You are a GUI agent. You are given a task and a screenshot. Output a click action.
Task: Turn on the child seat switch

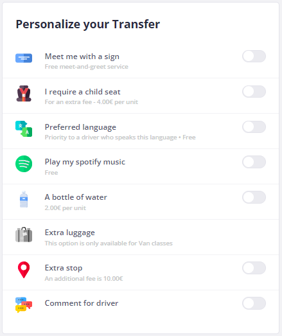(x=254, y=92)
